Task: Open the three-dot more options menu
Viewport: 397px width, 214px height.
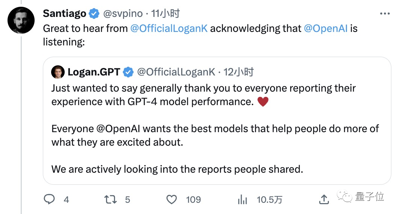Action: click(385, 14)
